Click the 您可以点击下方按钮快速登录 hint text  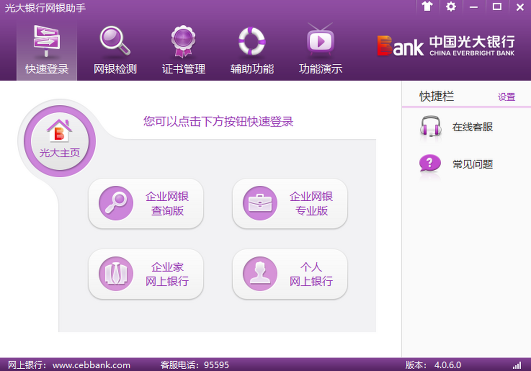coord(218,122)
